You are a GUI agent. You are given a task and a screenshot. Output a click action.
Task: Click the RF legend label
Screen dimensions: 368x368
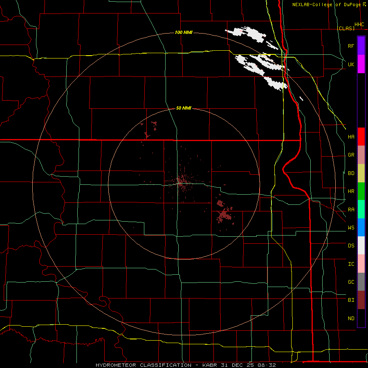[351, 46]
